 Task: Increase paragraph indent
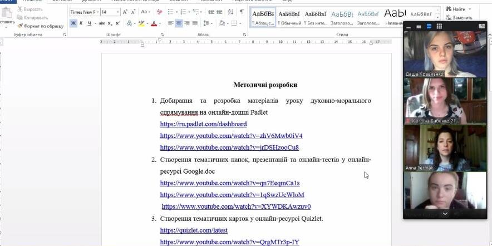(219, 12)
